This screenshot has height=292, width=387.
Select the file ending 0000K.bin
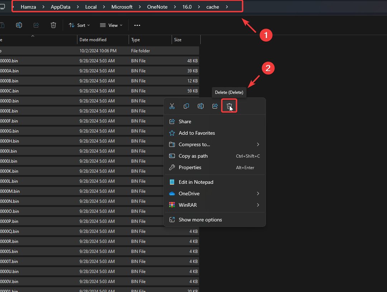point(82,171)
